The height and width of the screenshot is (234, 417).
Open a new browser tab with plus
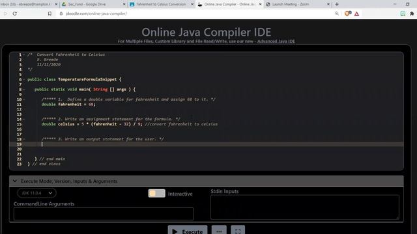point(337,5)
